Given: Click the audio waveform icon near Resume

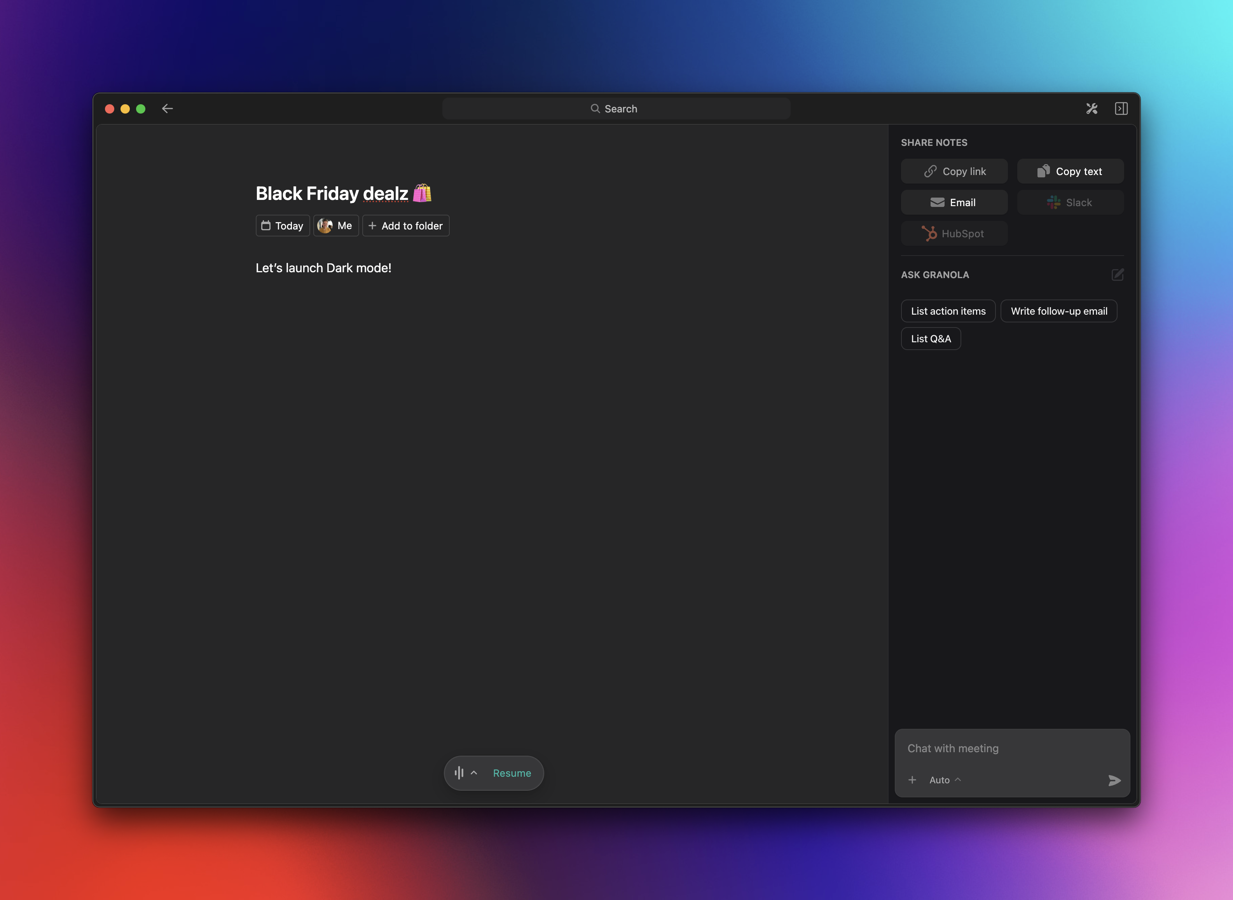Looking at the screenshot, I should [x=459, y=773].
